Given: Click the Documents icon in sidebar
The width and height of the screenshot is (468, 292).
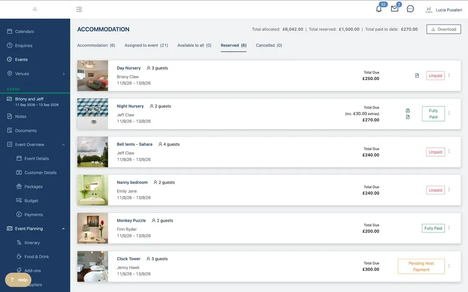Looking at the screenshot, I should [x=10, y=130].
